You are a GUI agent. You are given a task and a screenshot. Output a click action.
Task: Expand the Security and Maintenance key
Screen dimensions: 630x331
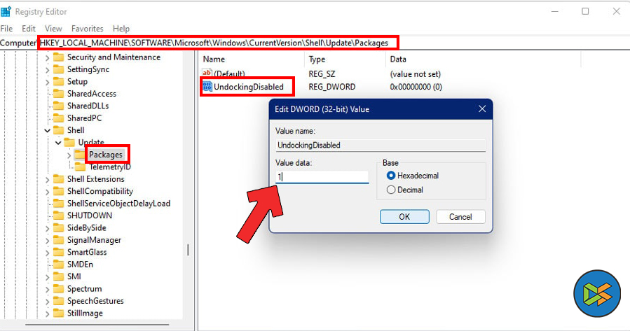tap(47, 58)
